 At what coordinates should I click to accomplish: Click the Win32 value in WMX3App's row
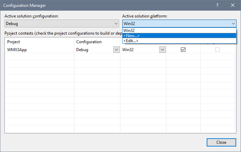128,50
